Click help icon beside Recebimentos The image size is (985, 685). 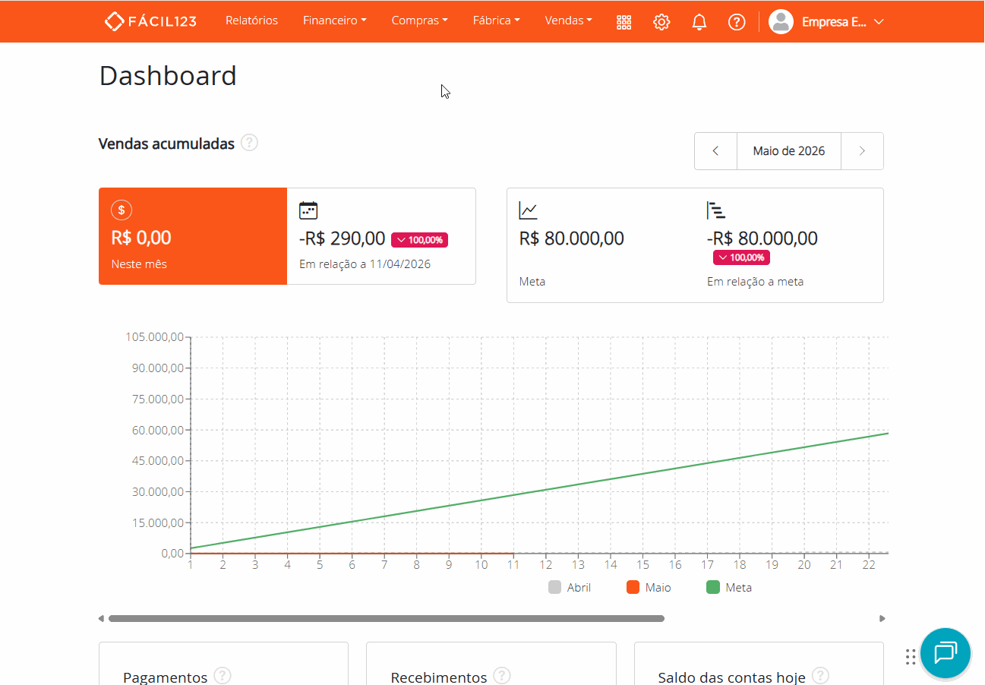point(501,676)
